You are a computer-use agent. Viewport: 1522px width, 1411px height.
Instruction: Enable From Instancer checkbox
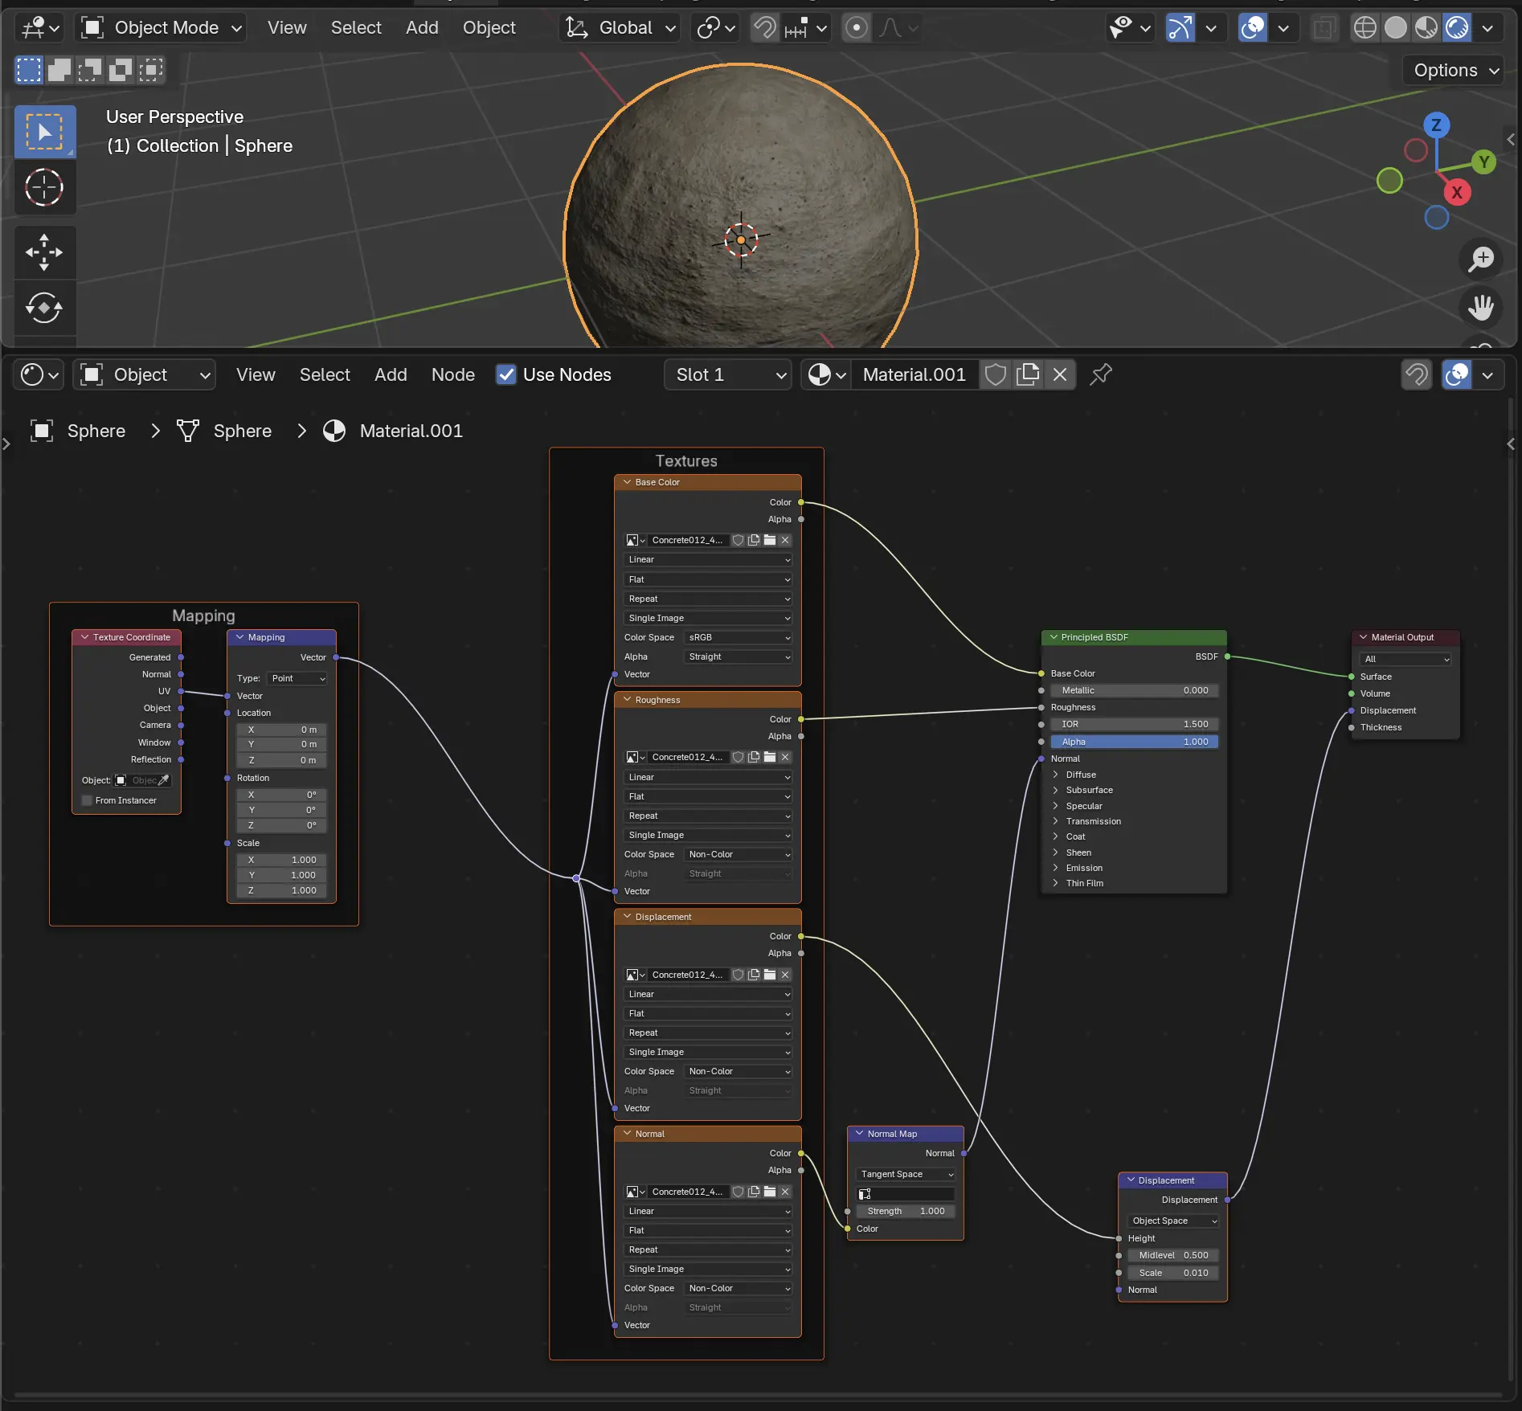(x=88, y=800)
